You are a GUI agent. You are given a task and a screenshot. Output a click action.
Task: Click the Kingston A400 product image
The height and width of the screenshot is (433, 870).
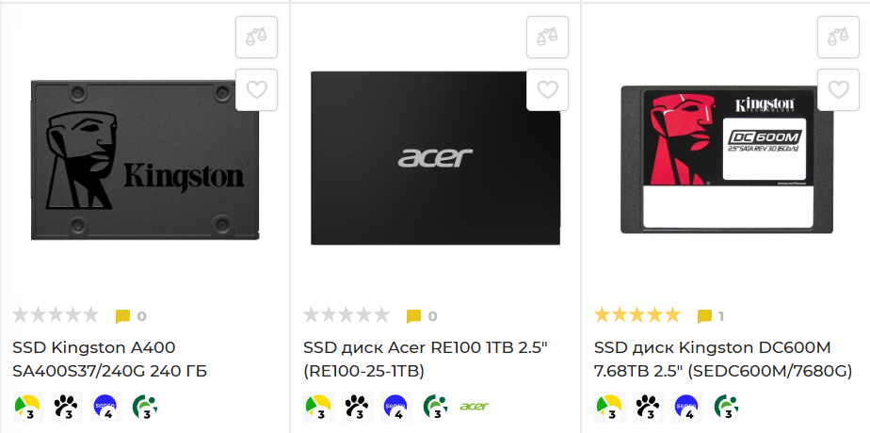(145, 160)
